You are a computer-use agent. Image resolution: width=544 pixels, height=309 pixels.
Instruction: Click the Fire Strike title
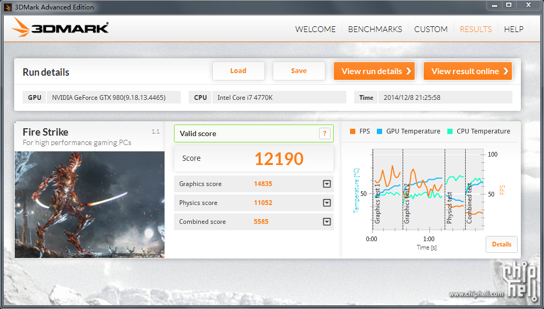45,132
